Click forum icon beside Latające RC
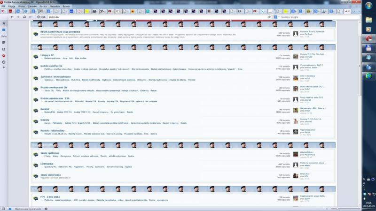 [36, 57]
